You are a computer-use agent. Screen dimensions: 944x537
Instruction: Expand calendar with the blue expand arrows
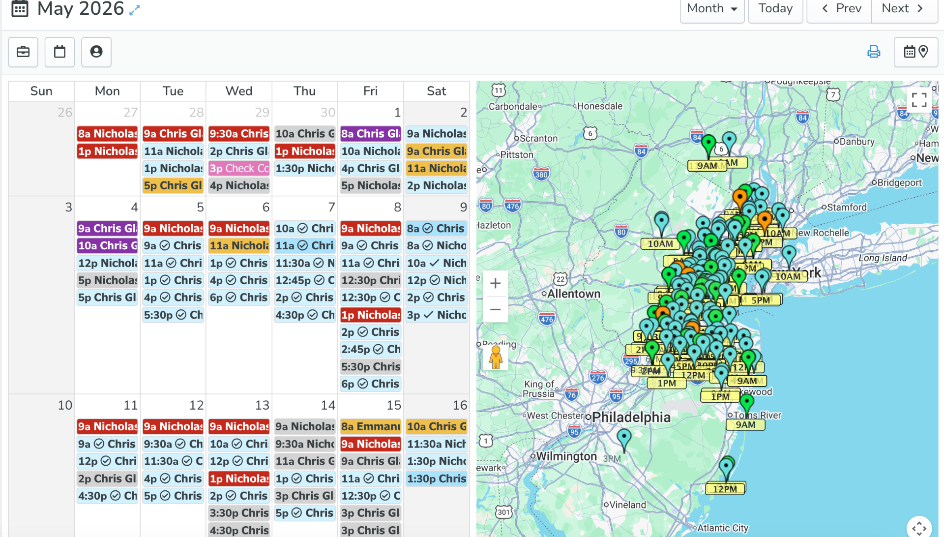click(x=135, y=10)
